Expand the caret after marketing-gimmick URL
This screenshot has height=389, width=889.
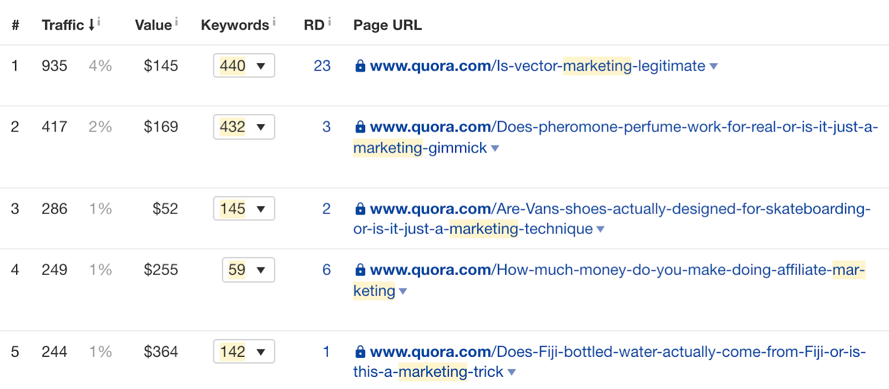point(495,149)
